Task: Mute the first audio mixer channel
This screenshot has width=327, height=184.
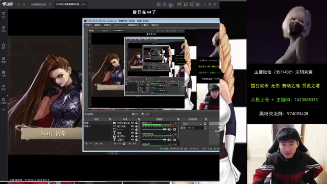Action: (169, 130)
